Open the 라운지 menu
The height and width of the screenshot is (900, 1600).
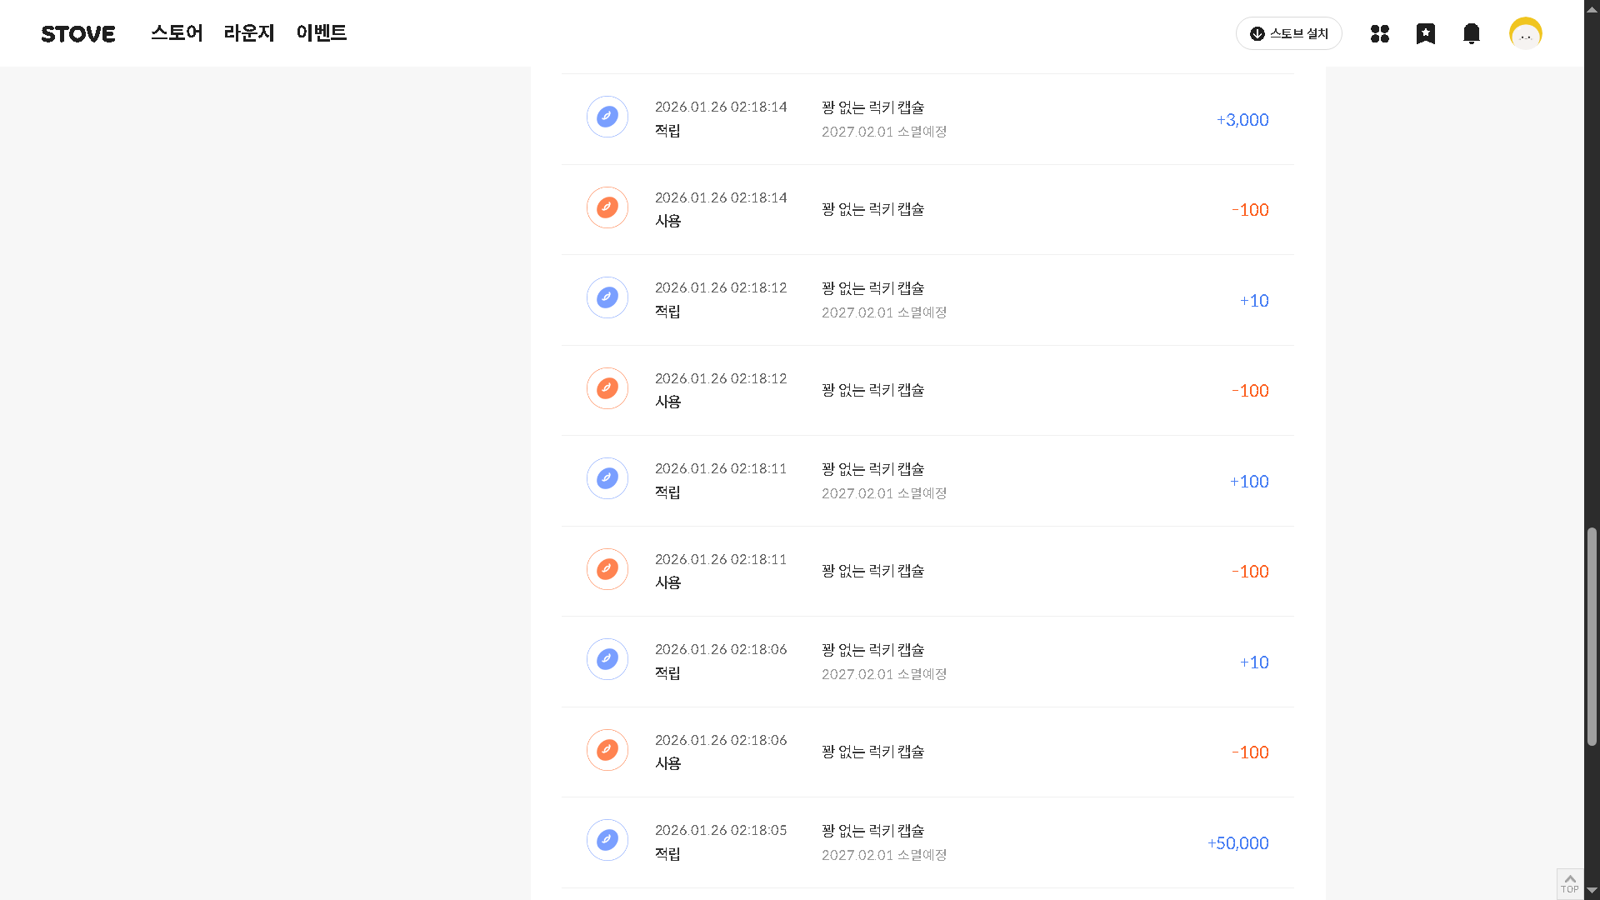(249, 33)
